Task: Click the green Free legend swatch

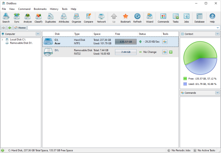Action: [x=185, y=79]
